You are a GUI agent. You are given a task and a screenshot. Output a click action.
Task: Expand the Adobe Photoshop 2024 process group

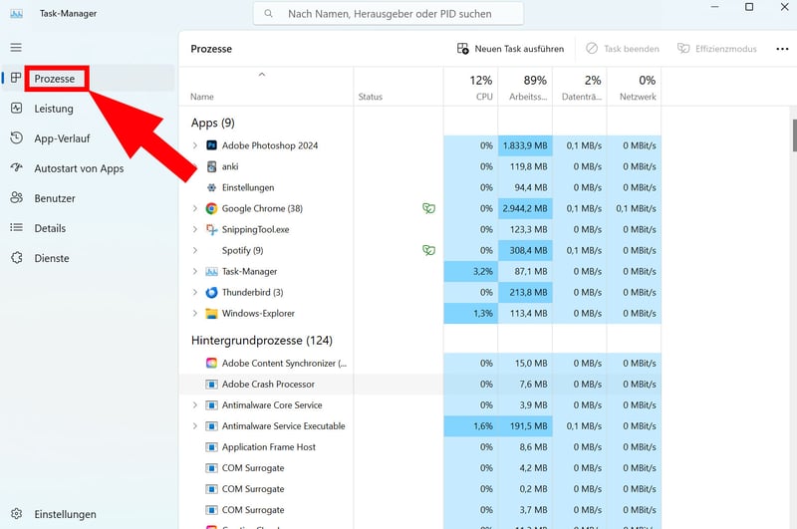pyautogui.click(x=195, y=145)
